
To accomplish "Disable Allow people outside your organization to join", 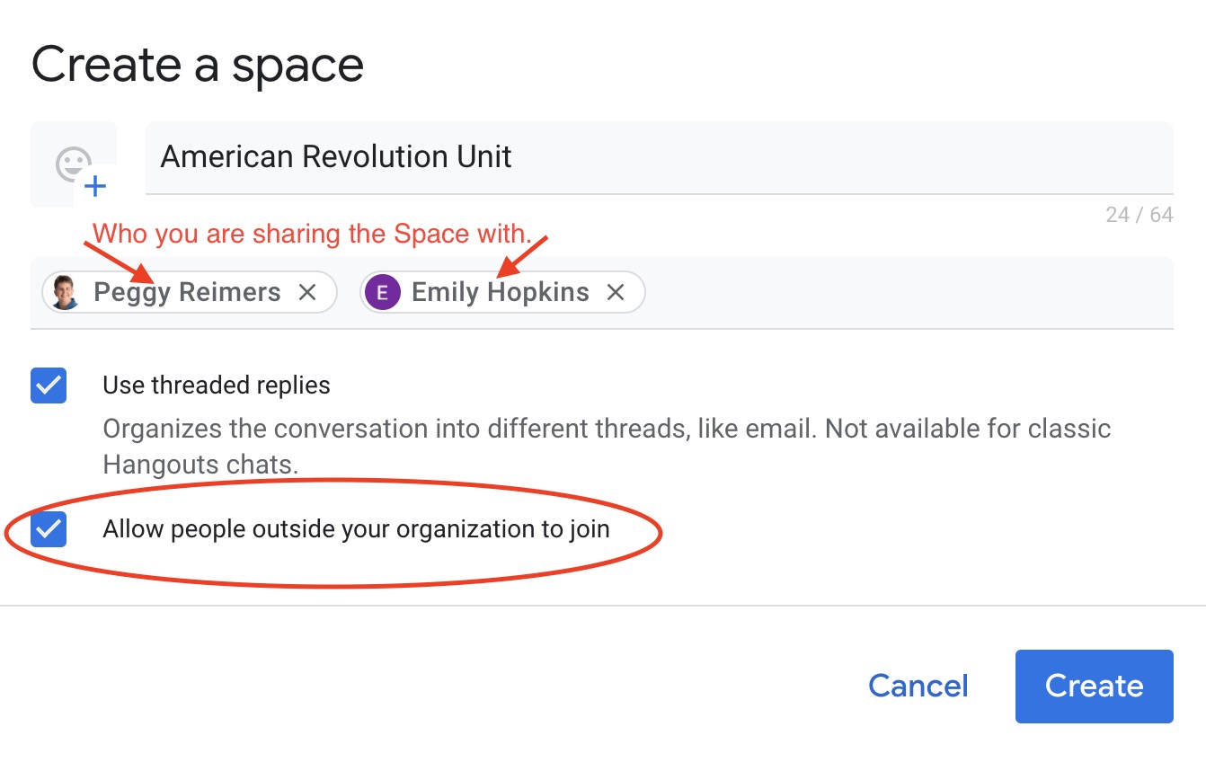I will pyautogui.click(x=49, y=529).
